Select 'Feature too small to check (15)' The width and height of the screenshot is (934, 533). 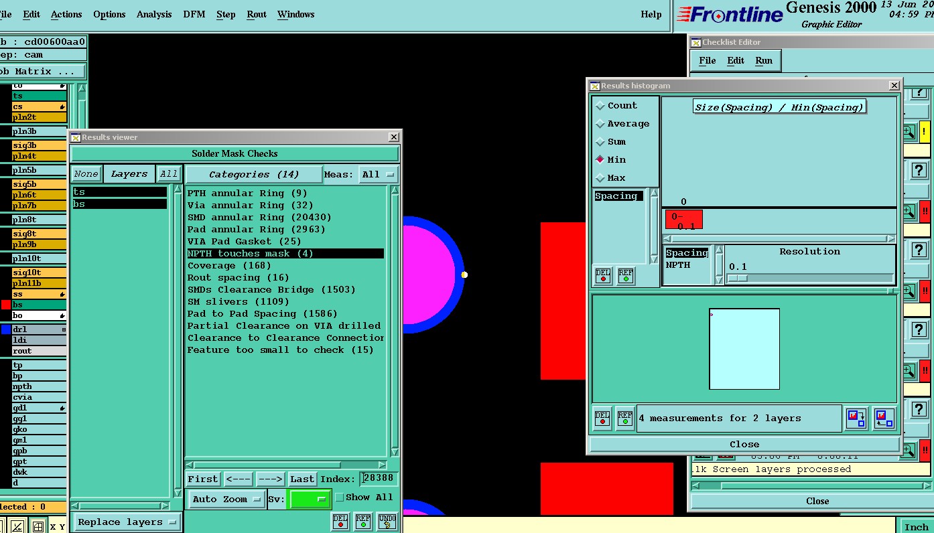pyautogui.click(x=281, y=350)
